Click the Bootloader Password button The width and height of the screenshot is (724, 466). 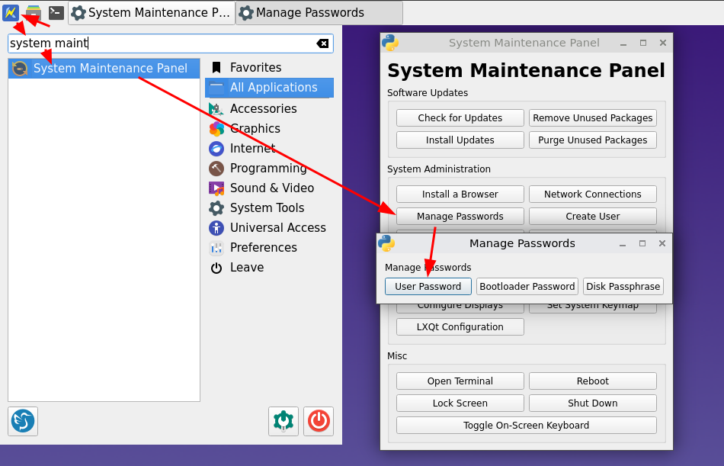pyautogui.click(x=527, y=287)
